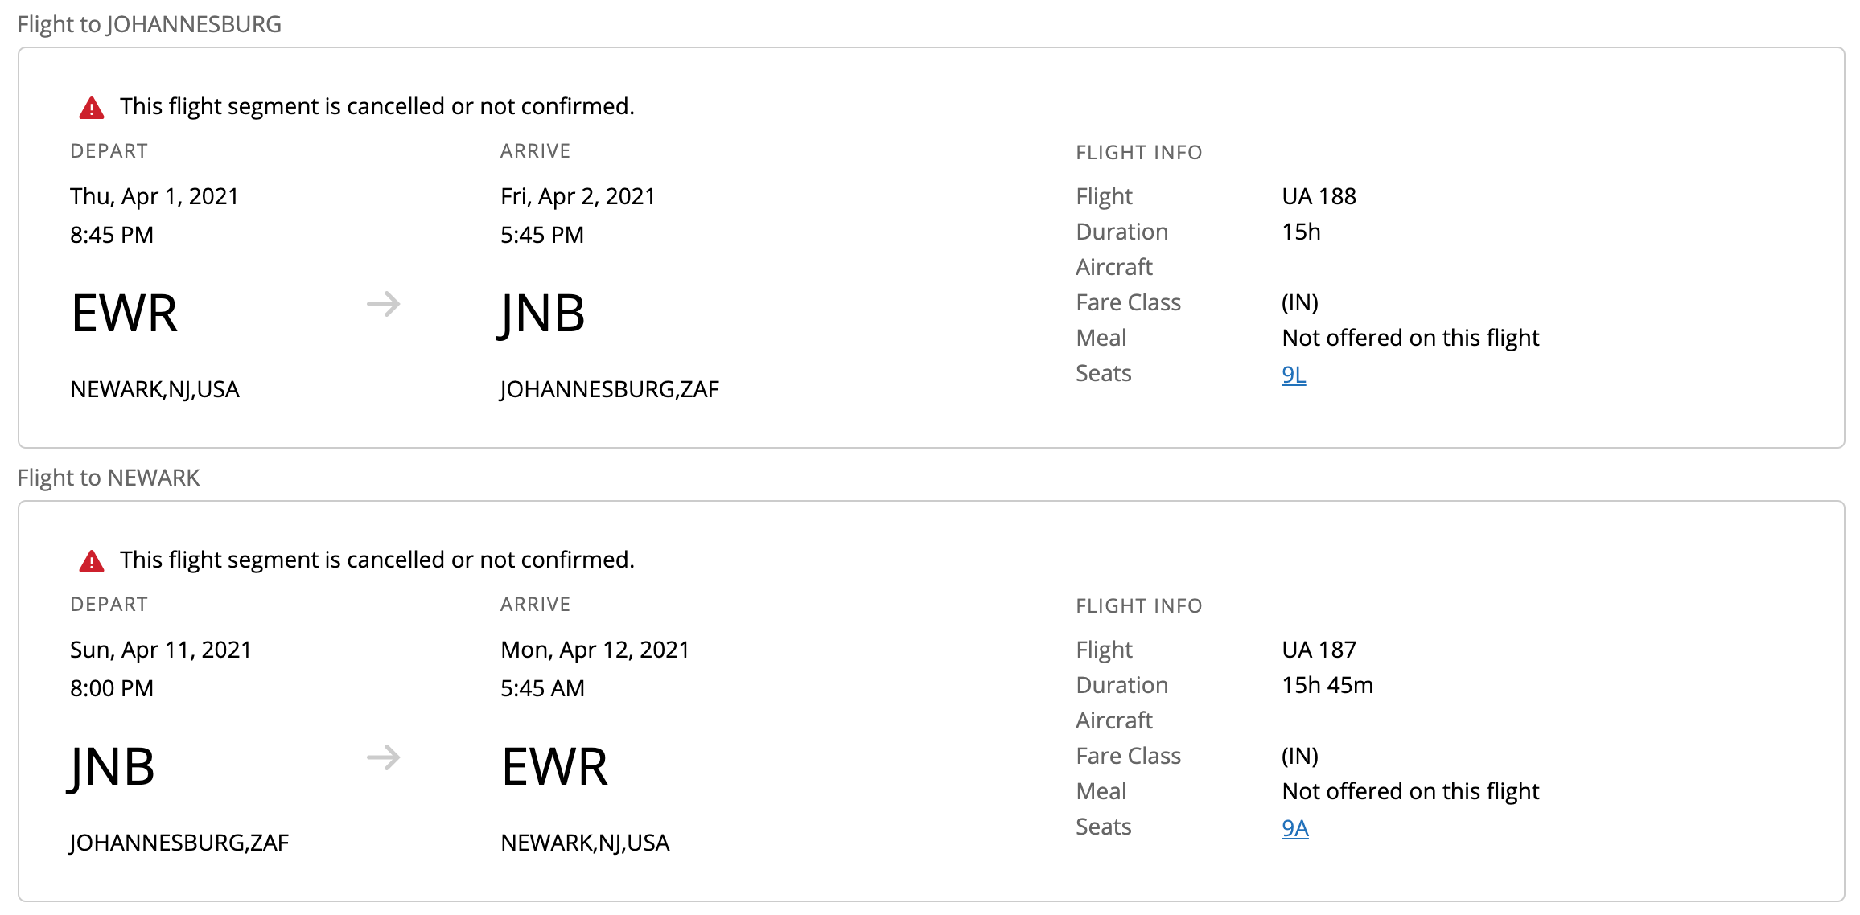The width and height of the screenshot is (1860, 915).
Task: Select the 'Flight to JOHANNESBURG' heading
Action: click(x=150, y=24)
